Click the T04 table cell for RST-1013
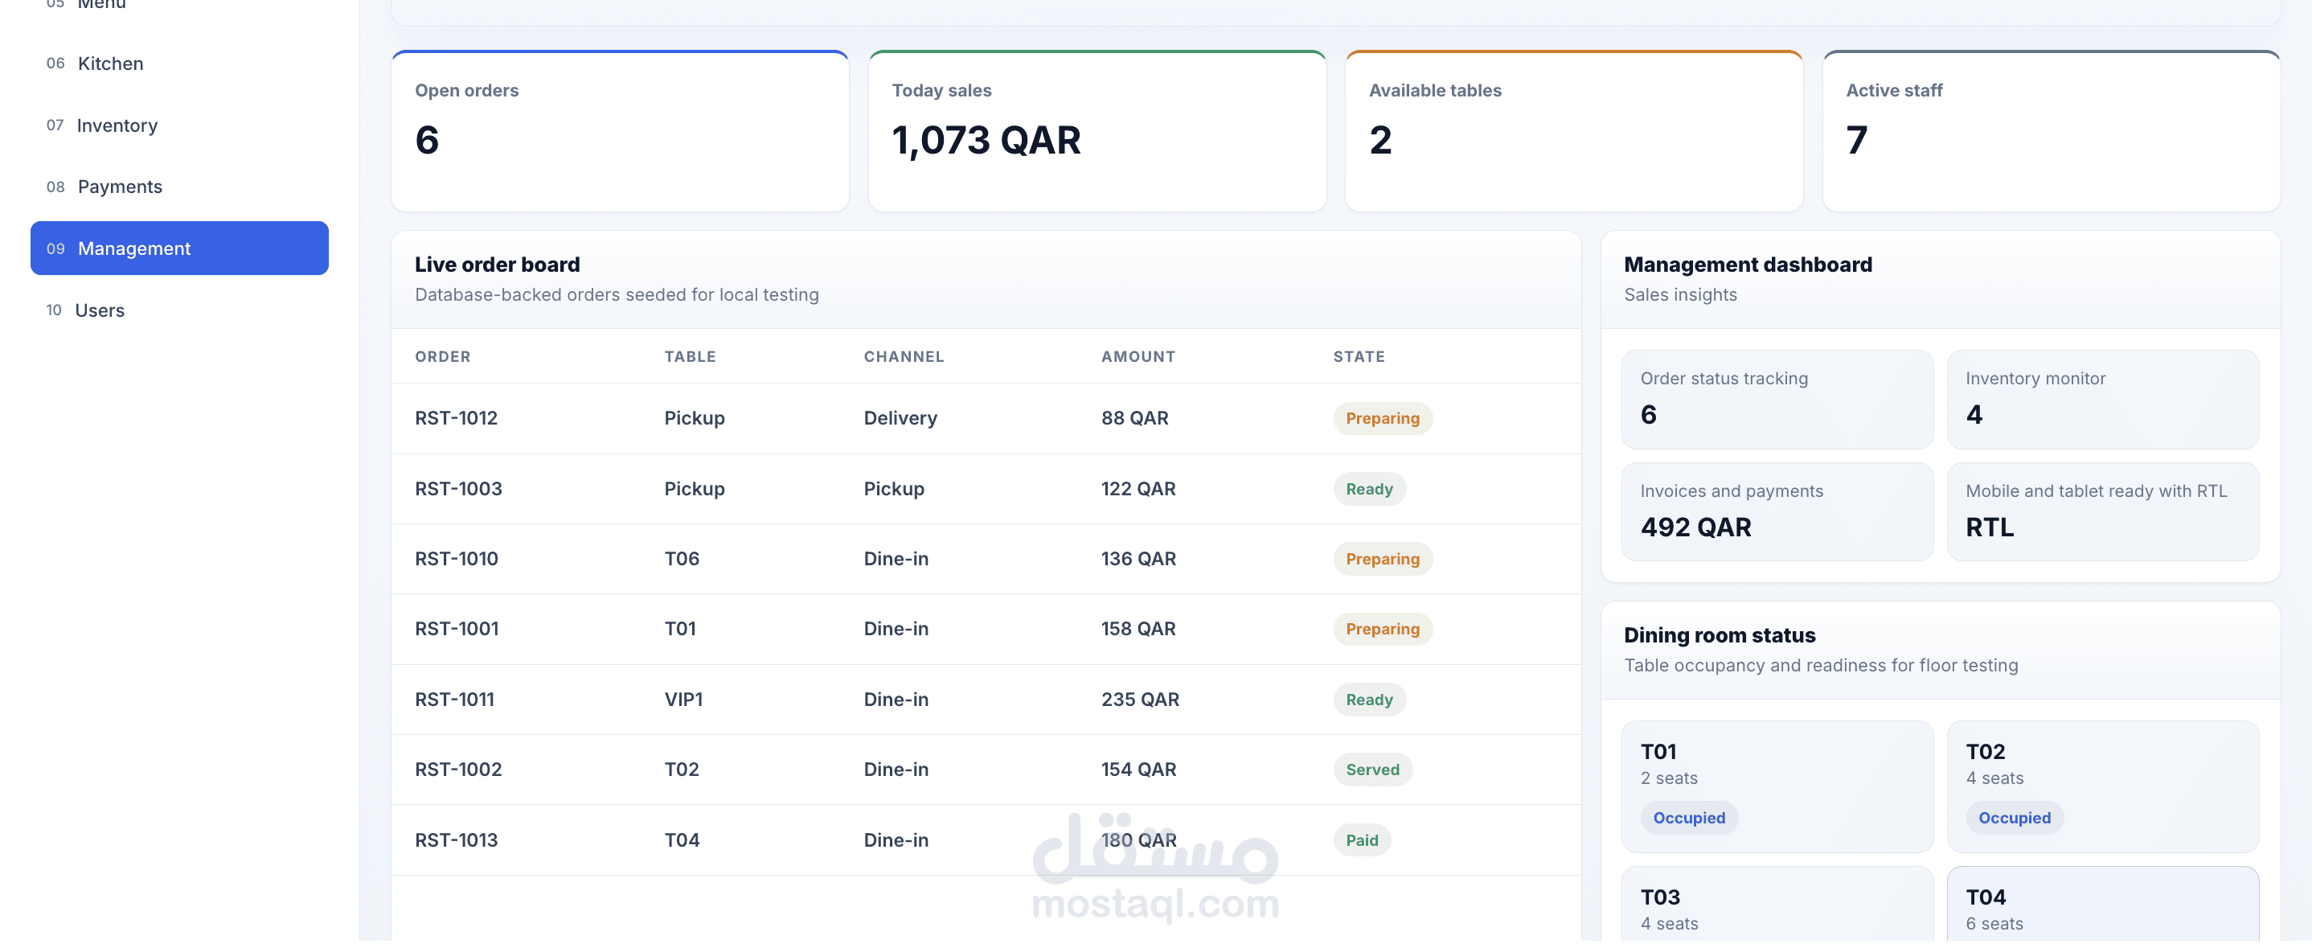This screenshot has width=2312, height=944. click(x=681, y=841)
